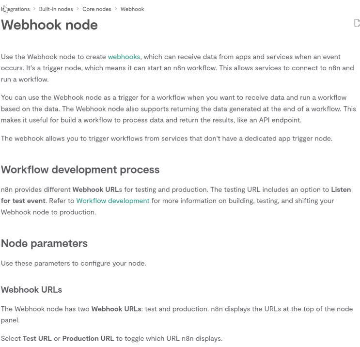This screenshot has width=360, height=347.
Task: Click the "Workflow development process" heading
Action: (x=80, y=170)
